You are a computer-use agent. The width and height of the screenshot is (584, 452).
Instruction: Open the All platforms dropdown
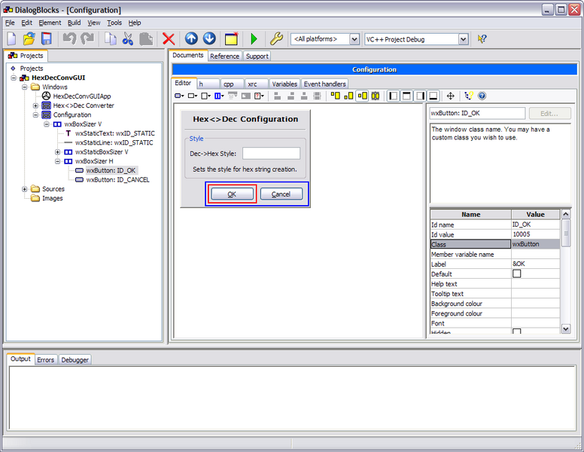coord(354,38)
